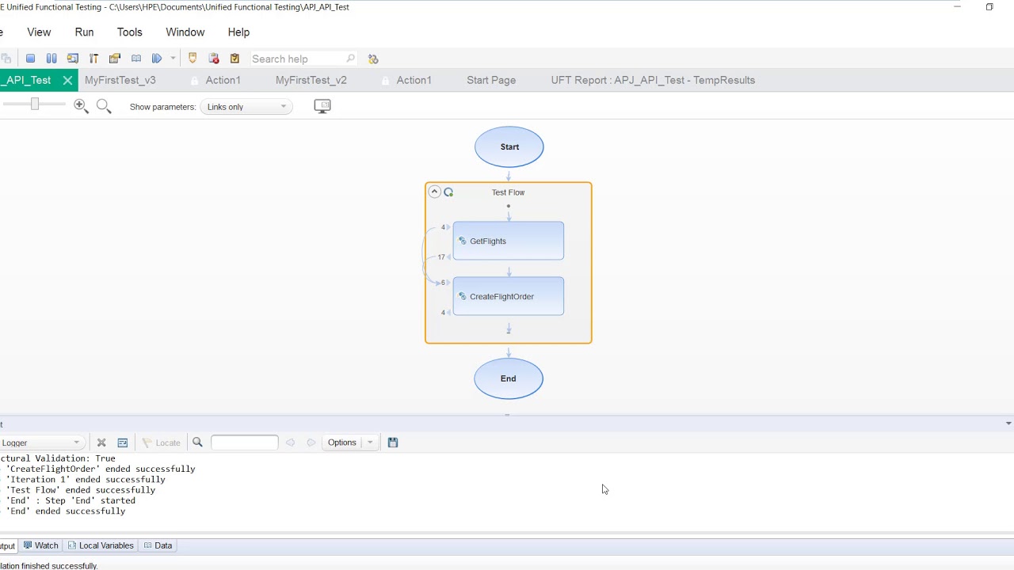Screen dimensions: 1014x570
Task: Click the find previous arrow in Output pane
Action: [x=290, y=443]
